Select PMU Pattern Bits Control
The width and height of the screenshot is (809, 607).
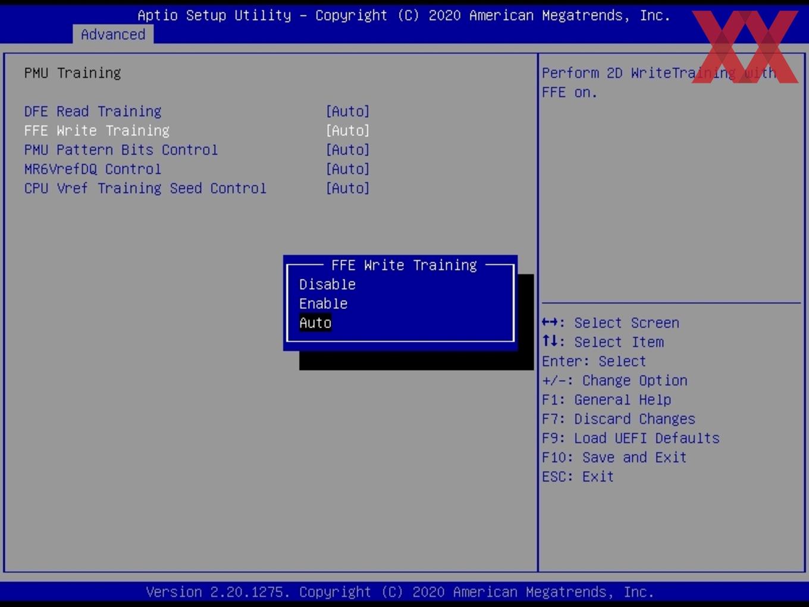(x=121, y=150)
